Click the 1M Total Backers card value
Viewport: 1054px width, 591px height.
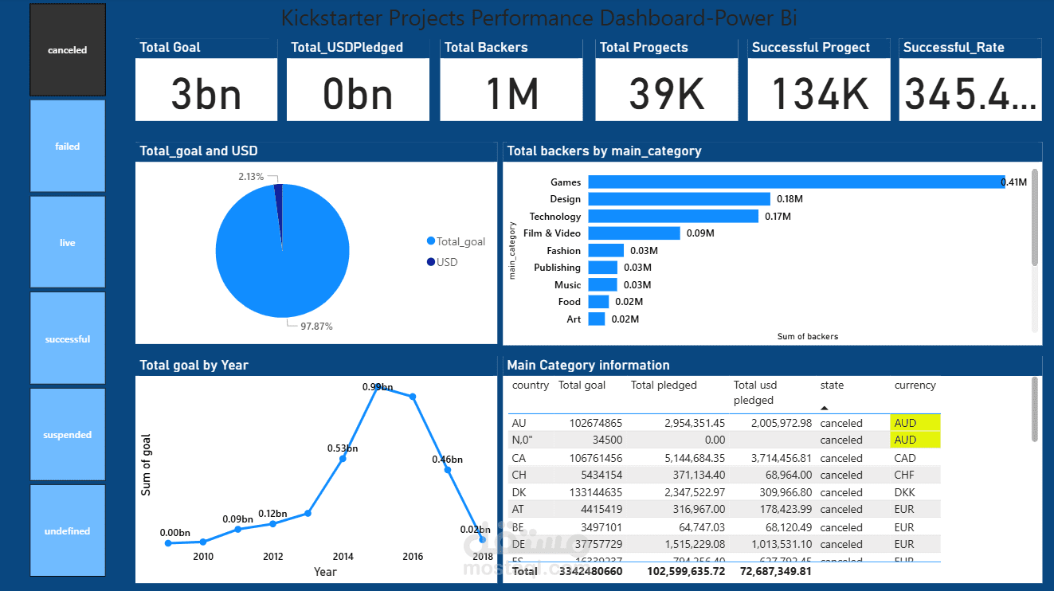(512, 94)
